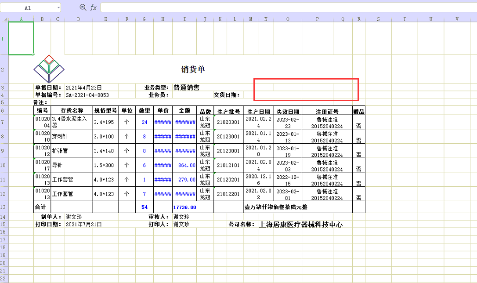Click the 审核人 label cell

point(159,217)
